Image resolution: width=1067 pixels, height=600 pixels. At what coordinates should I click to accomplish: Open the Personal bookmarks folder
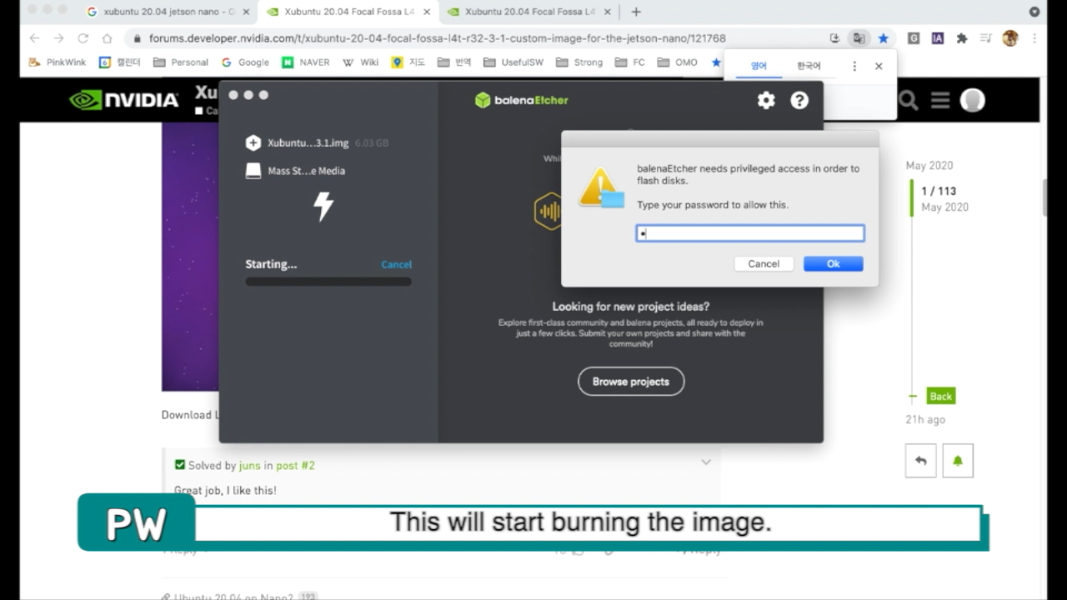[181, 62]
